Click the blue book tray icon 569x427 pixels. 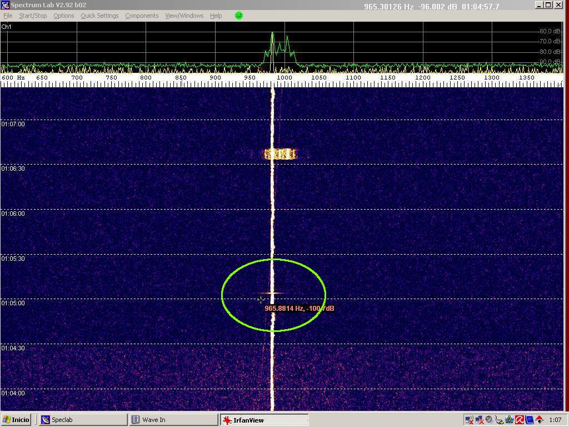(x=530, y=420)
